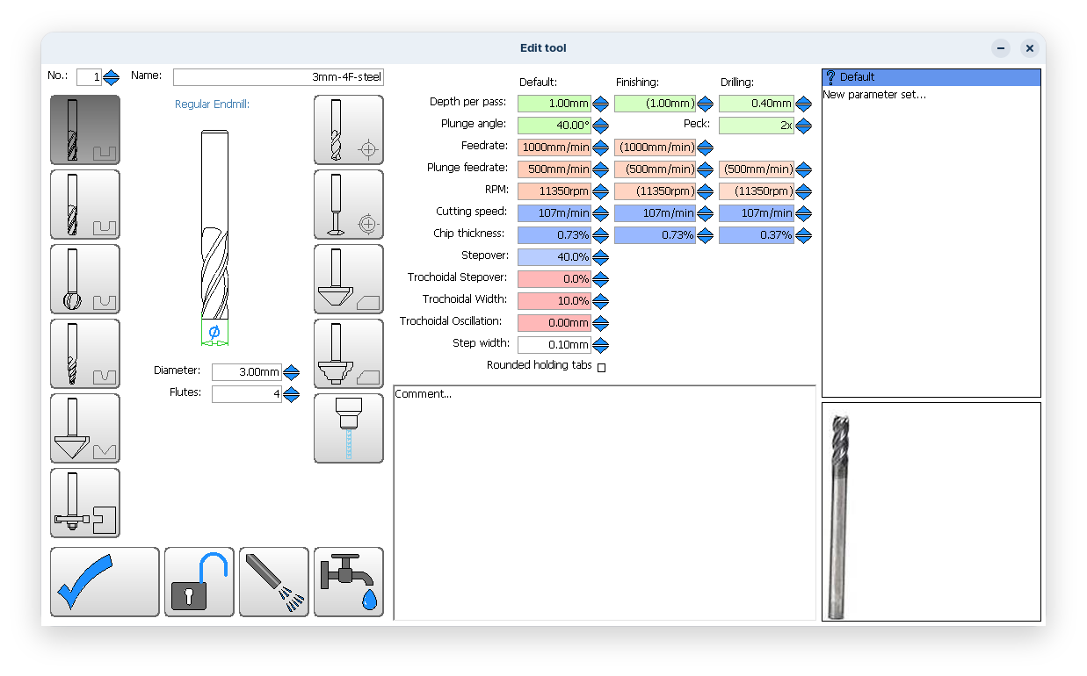This screenshot has width=1087, height=676.
Task: Select the tapered endmill tool type
Action: (84, 354)
